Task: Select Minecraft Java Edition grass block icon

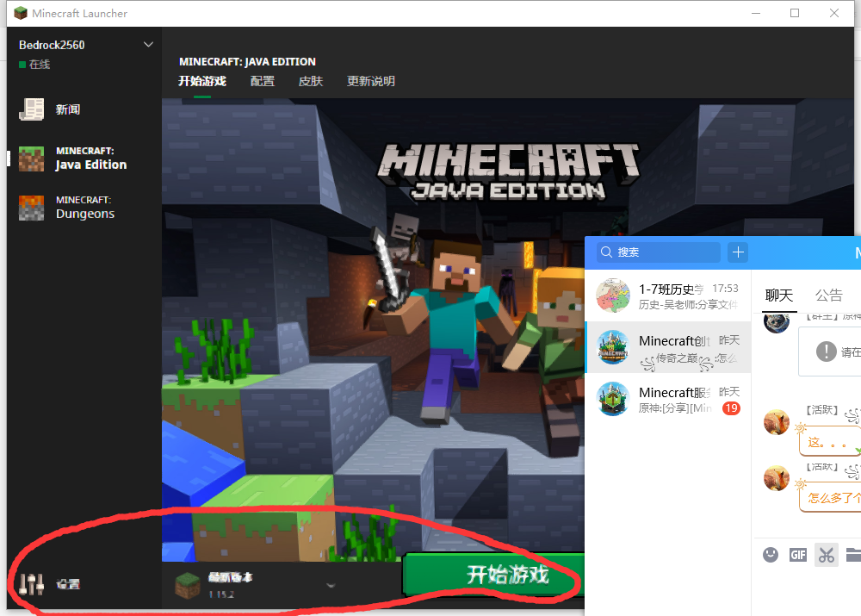Action: (31, 159)
